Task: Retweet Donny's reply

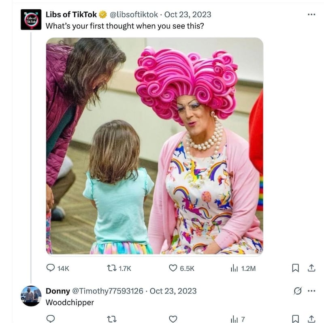Action: tap(111, 319)
